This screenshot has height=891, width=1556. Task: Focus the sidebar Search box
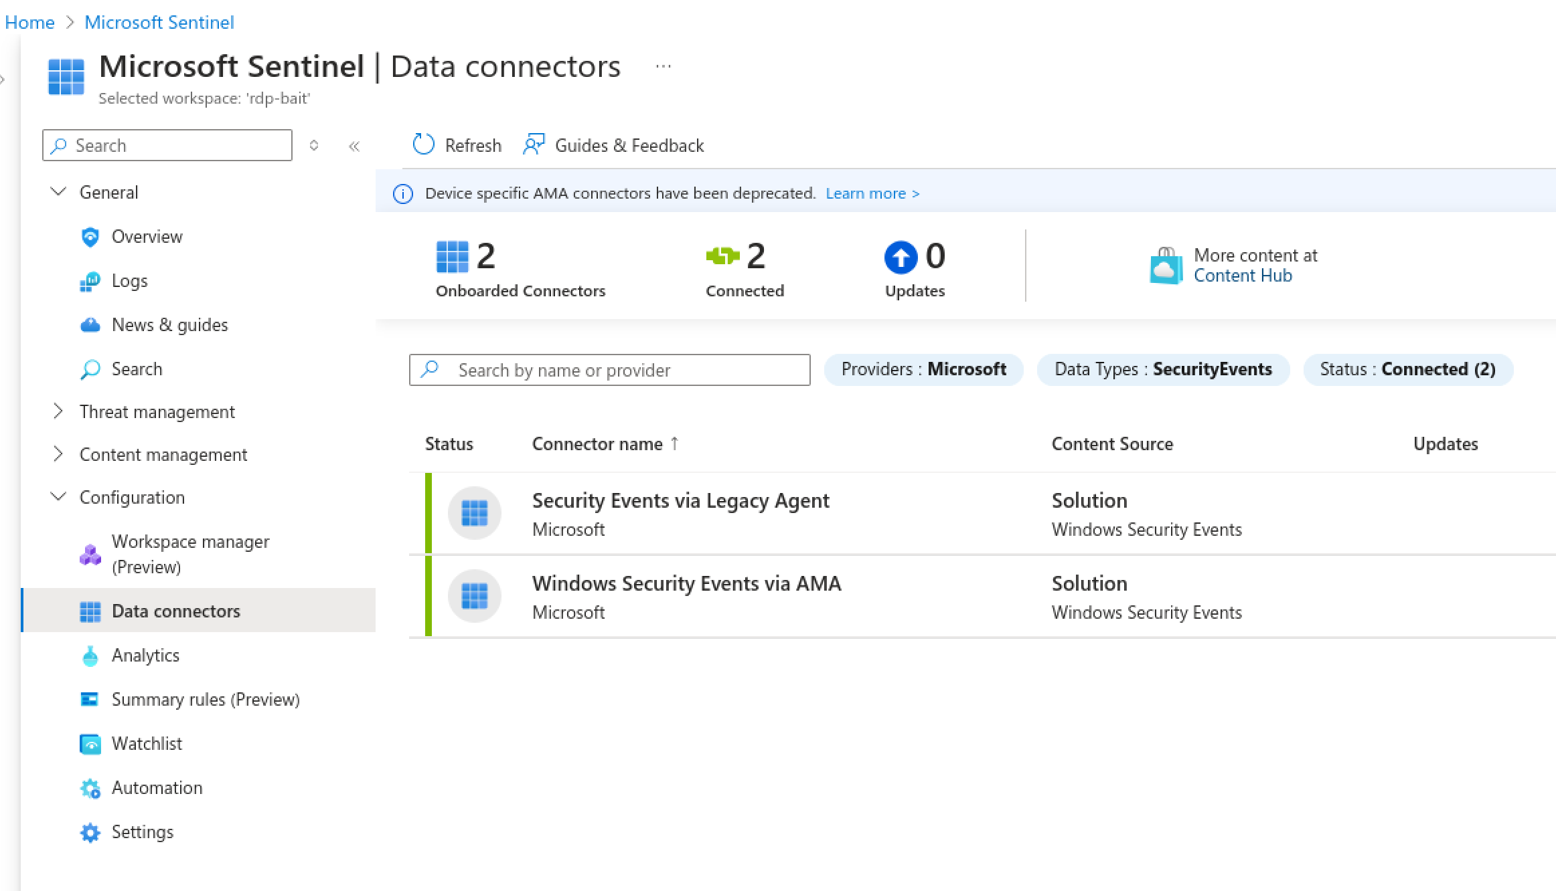[x=167, y=145]
